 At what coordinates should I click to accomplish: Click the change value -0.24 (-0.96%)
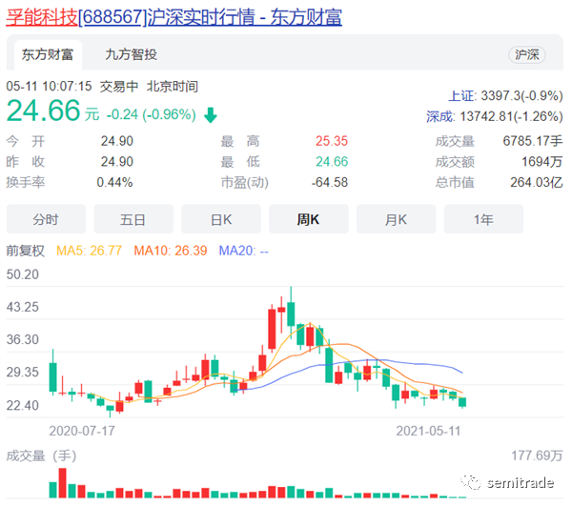151,115
